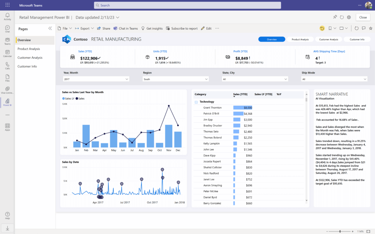Sort by Sales [YTD] column header
The image size is (375, 234).
tap(240, 94)
